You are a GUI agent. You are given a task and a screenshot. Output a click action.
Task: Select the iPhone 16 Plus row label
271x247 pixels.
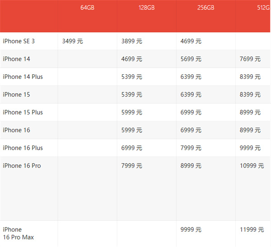[23, 148]
